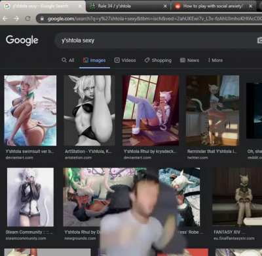Click the Google logo

pyautogui.click(x=22, y=40)
